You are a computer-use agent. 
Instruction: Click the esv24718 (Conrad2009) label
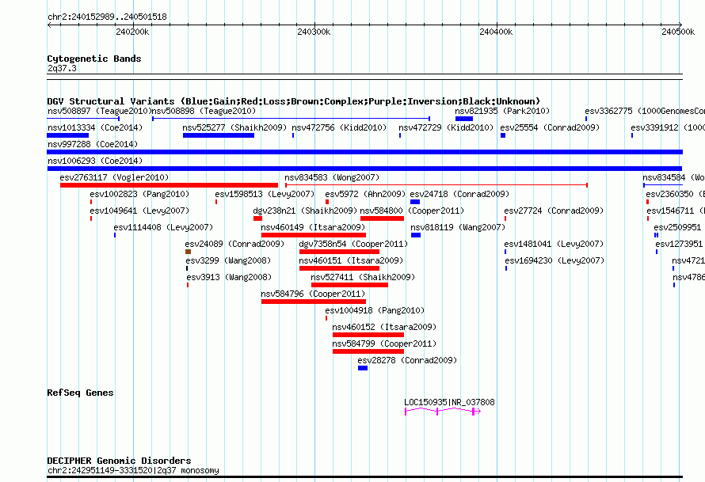pos(459,194)
